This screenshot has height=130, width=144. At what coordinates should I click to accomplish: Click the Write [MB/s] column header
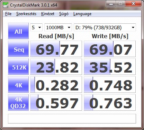[110, 36]
